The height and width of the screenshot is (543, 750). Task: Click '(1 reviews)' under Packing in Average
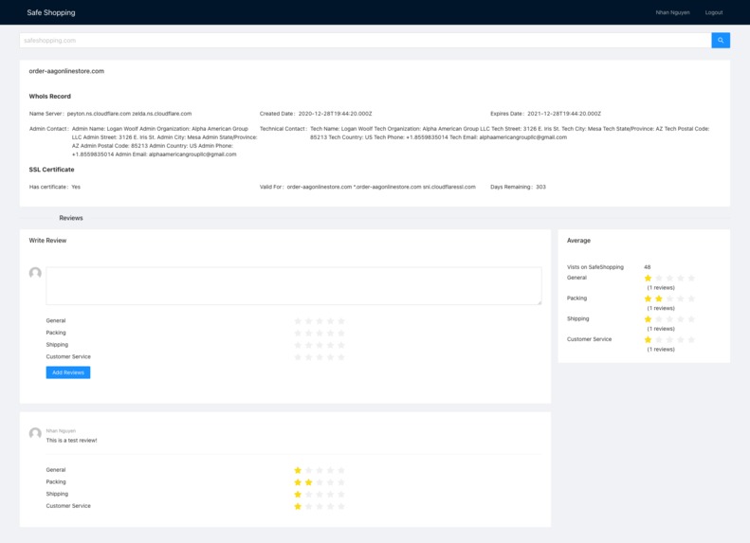pos(661,308)
